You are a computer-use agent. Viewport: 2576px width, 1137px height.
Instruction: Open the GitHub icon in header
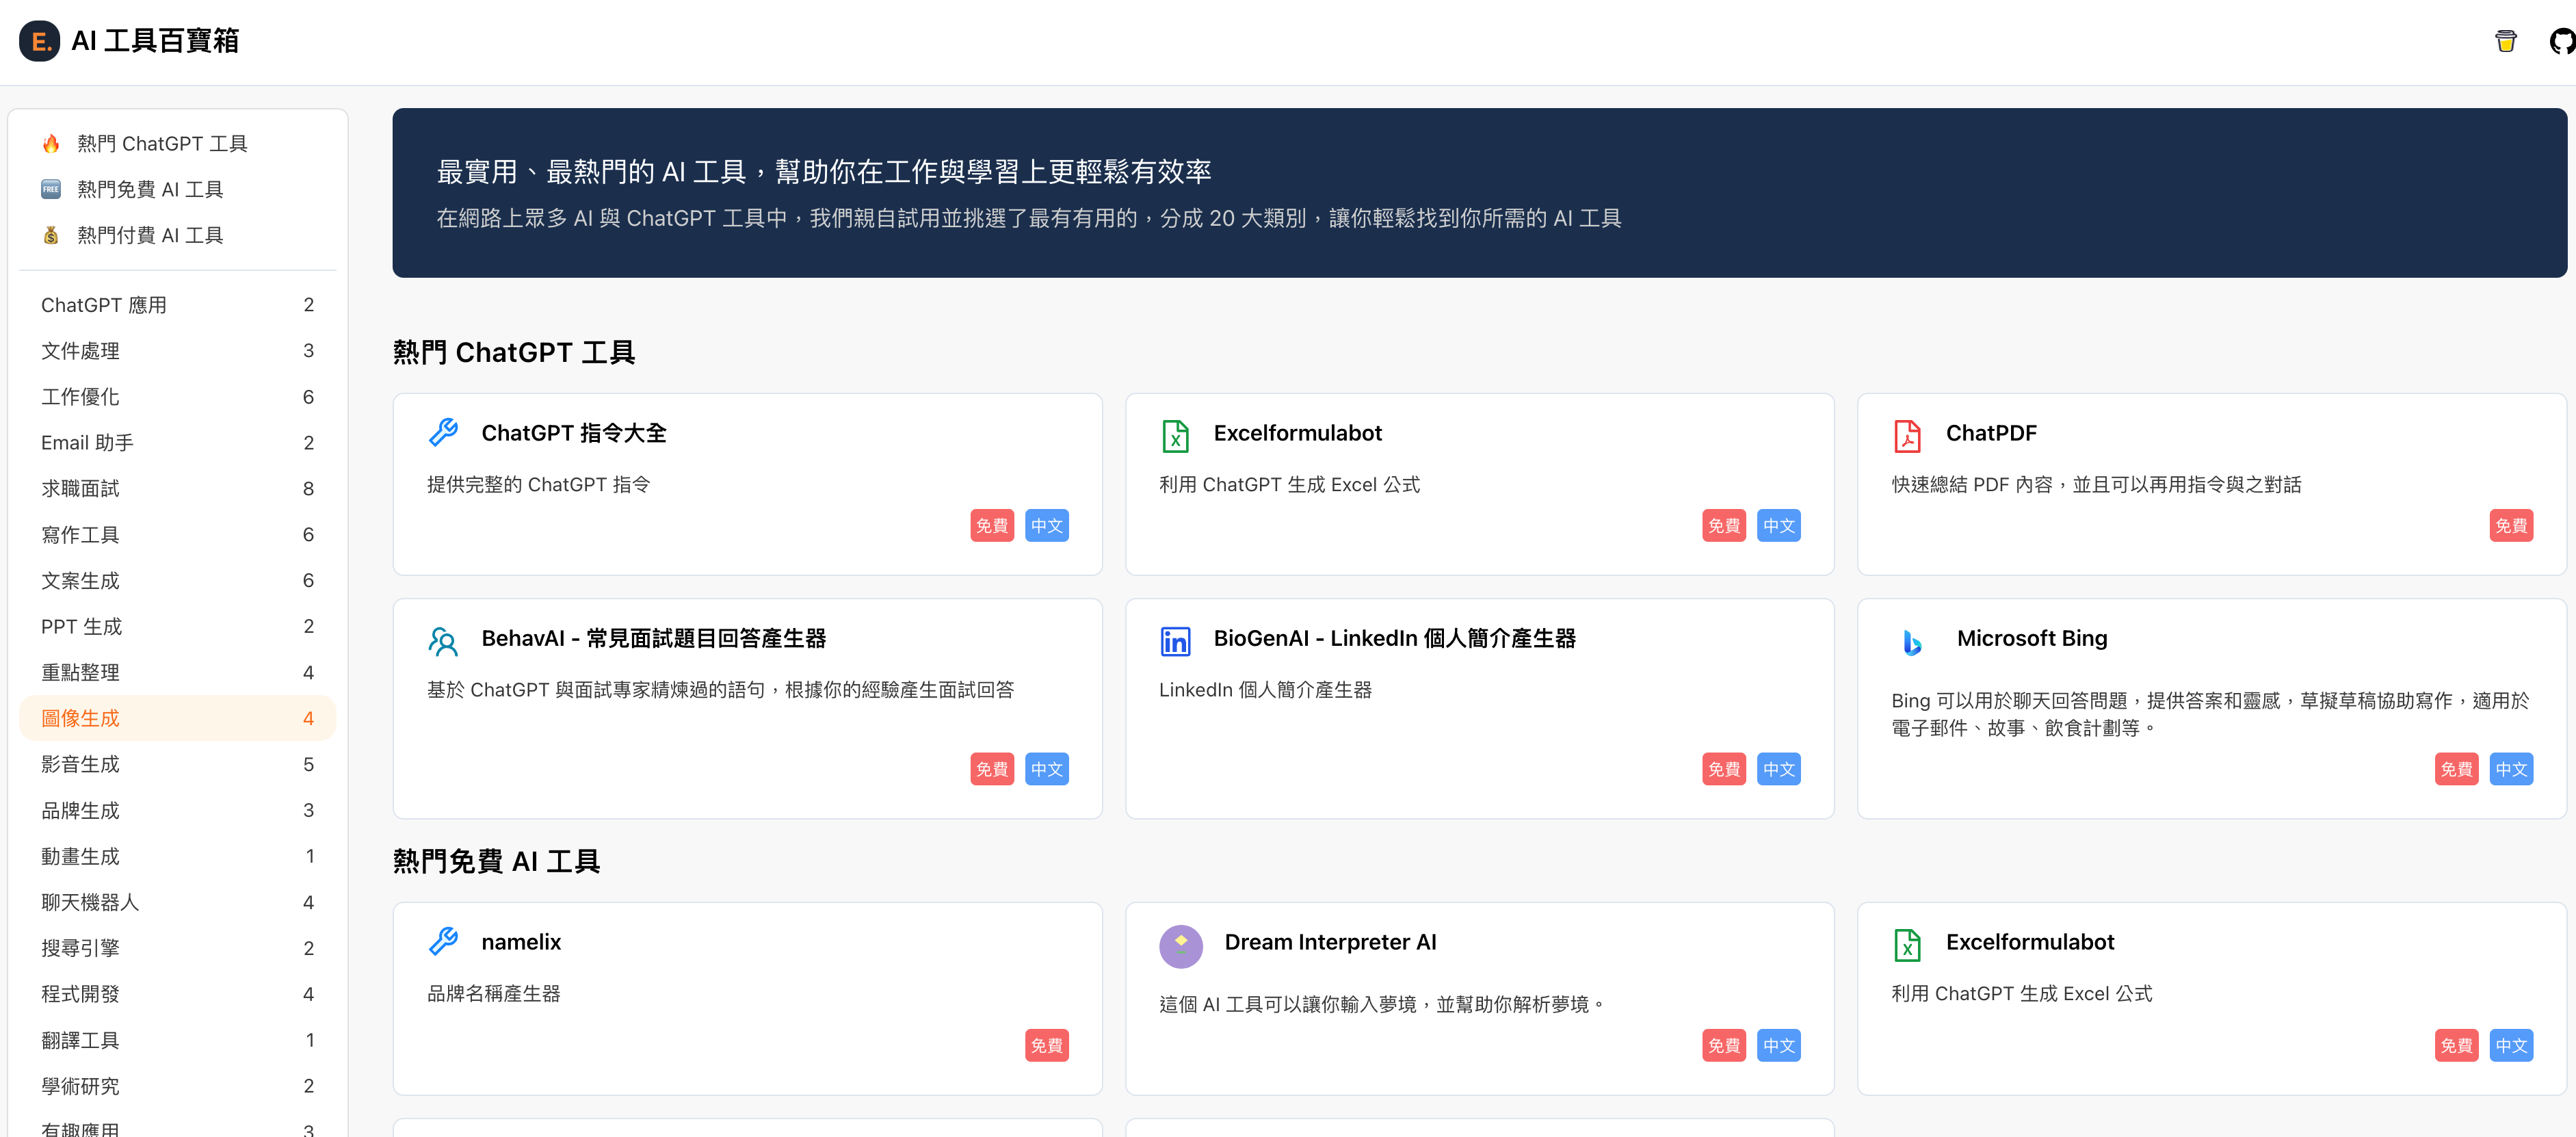pos(2562,41)
